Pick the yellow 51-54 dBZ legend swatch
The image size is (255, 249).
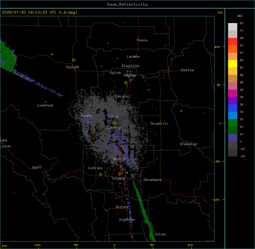(x=233, y=64)
